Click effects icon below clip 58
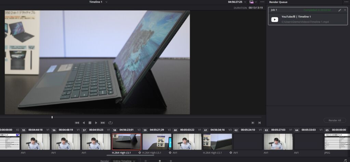The image size is (350, 162). tap(140, 153)
